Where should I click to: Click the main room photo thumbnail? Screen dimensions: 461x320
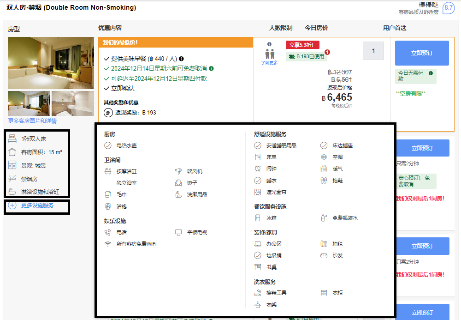click(51, 63)
